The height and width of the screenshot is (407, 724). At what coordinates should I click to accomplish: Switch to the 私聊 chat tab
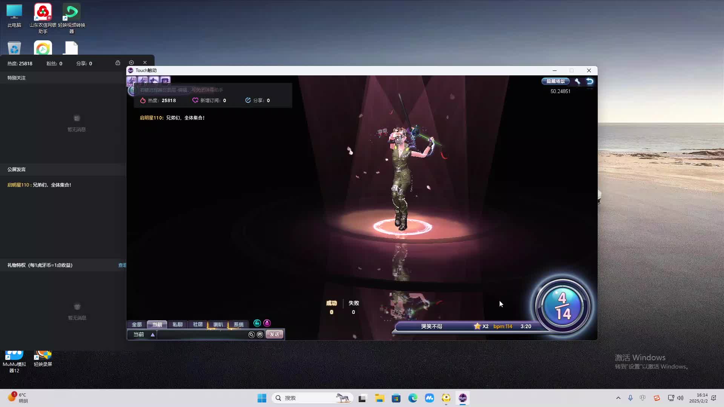(178, 324)
